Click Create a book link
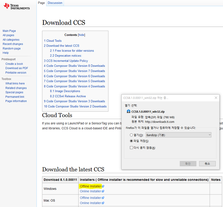Viewport: 223px width, 207px height. (x=14, y=64)
